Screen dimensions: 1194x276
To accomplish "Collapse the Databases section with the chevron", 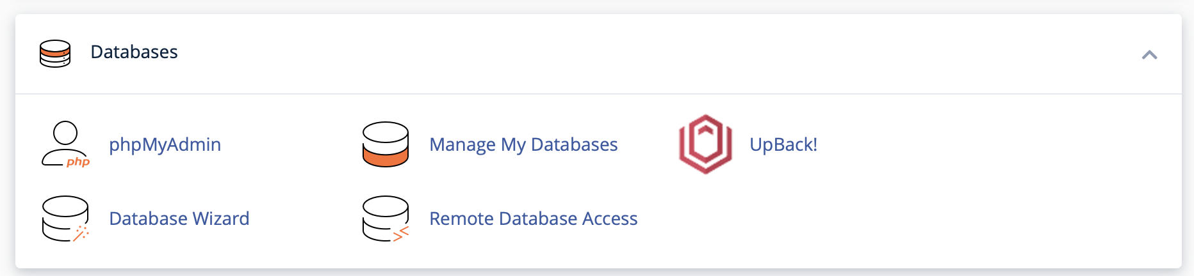I will 1150,55.
